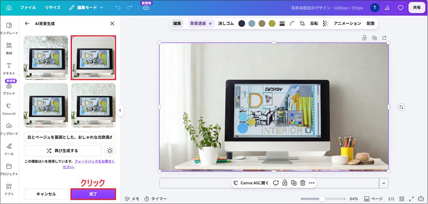Viewport: 428px width, 204px height.
Task: Open the transparency checkerboard icon
Action: tap(326, 23)
